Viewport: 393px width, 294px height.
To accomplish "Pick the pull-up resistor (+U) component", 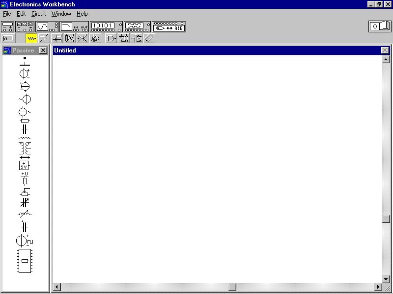I will [25, 178].
